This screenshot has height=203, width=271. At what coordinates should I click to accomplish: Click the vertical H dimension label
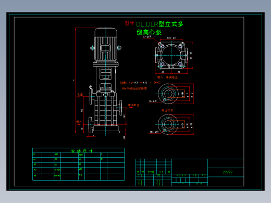pos(73,80)
